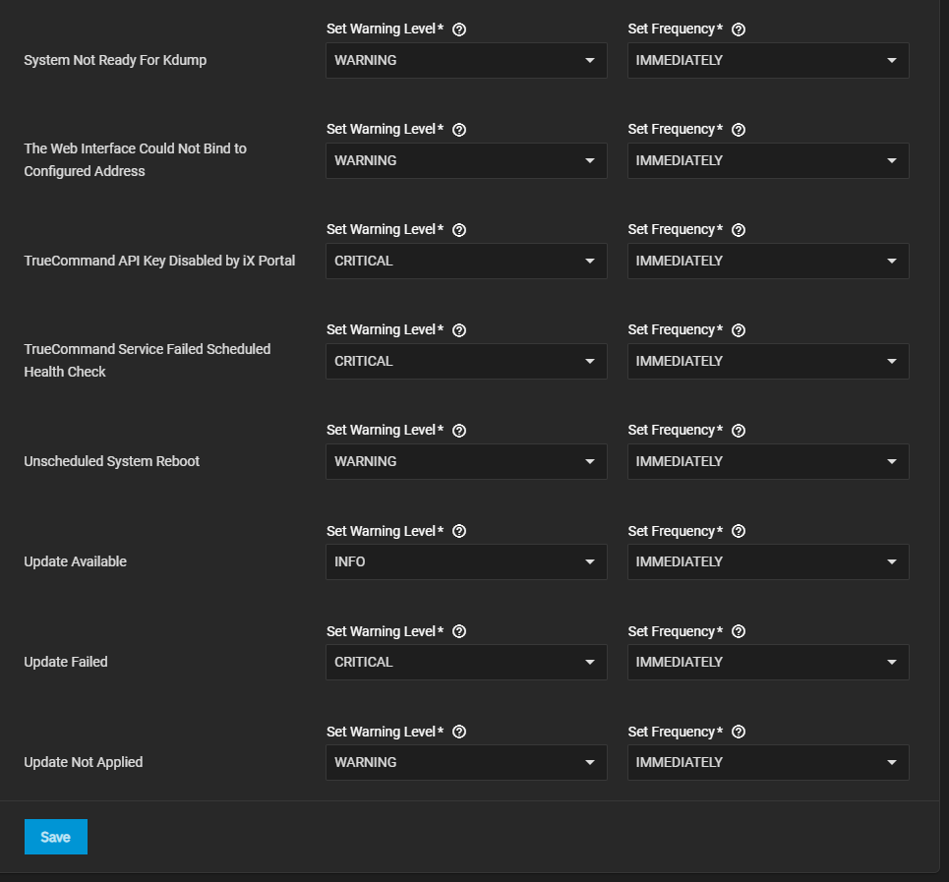The height and width of the screenshot is (882, 949).
Task: Open the INFO level dropdown for Update Available
Action: (466, 562)
